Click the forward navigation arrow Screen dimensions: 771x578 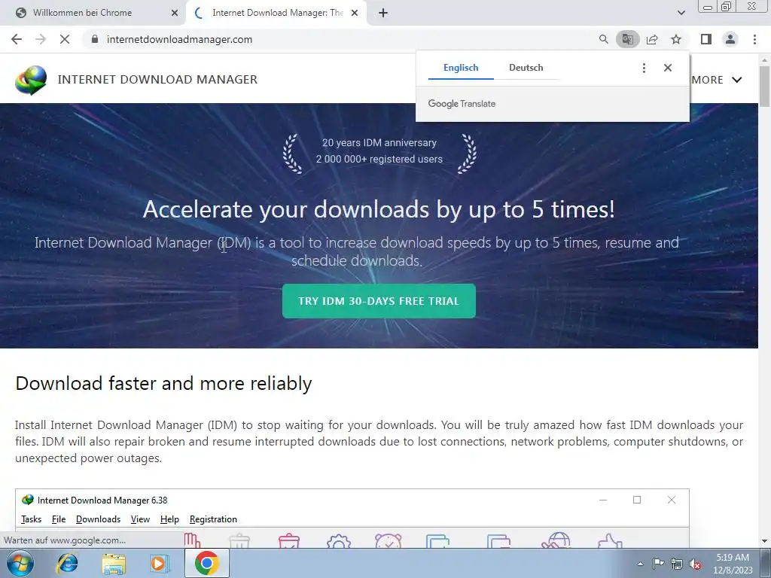[41, 39]
